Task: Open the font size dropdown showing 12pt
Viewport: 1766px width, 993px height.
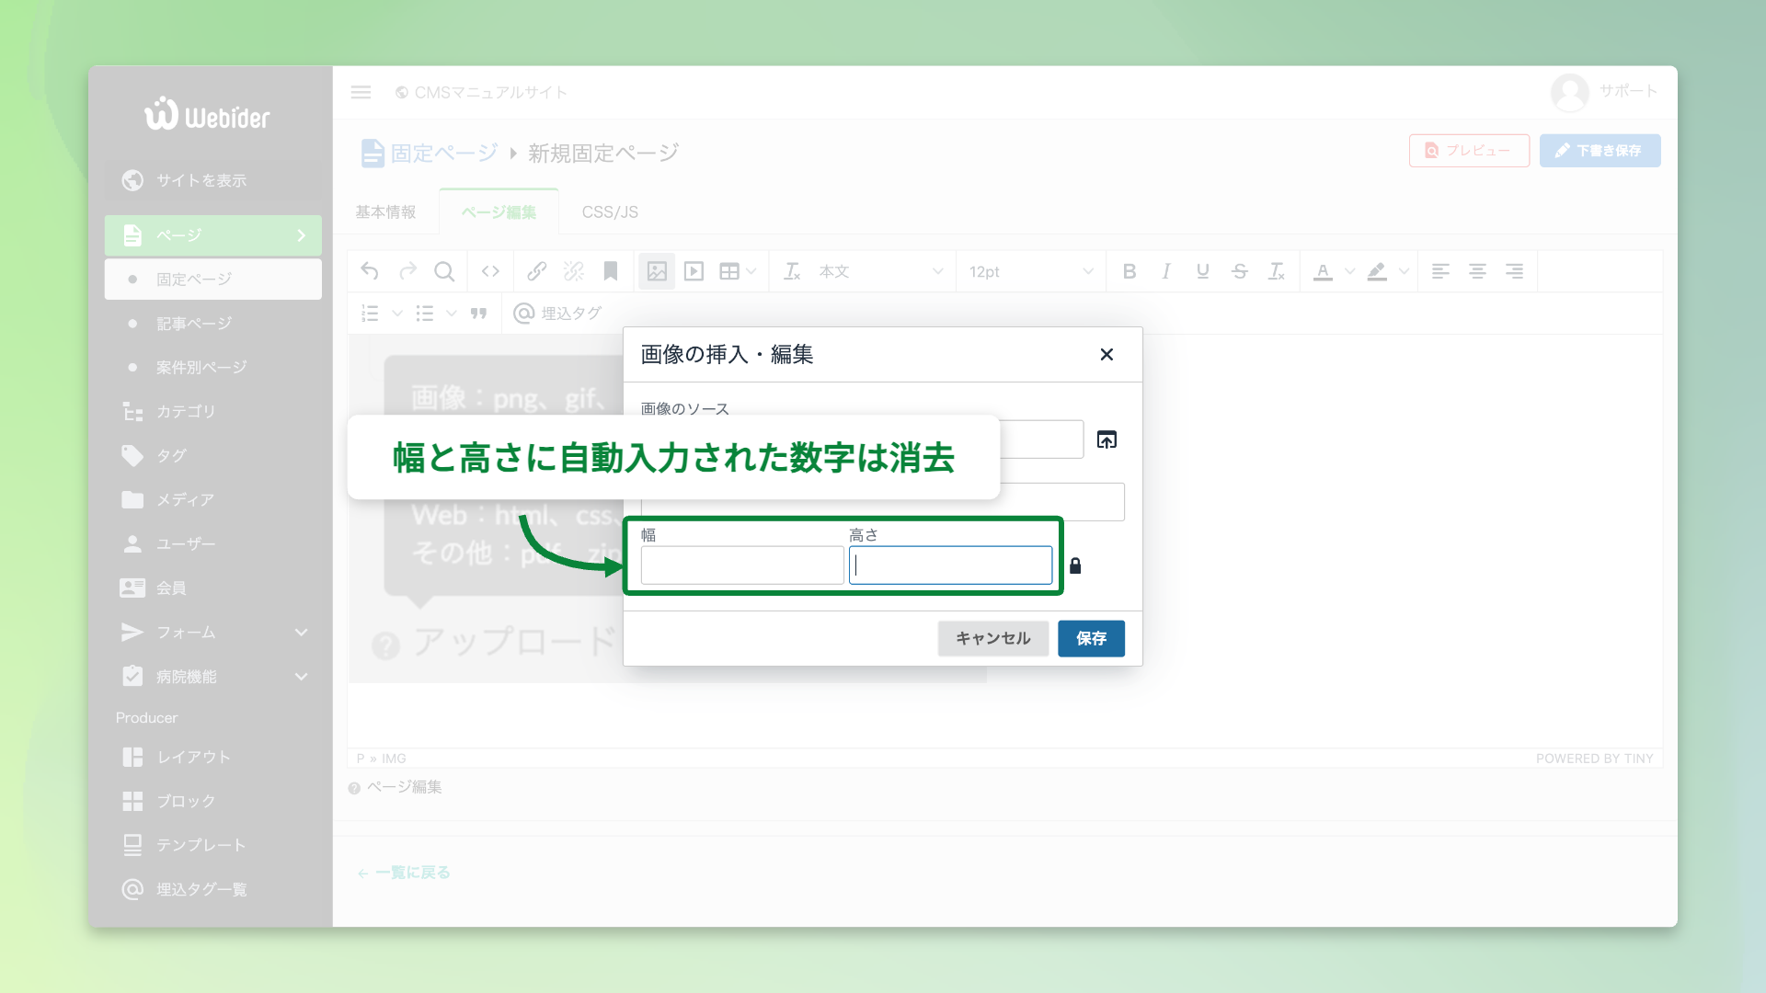Action: point(1030,270)
